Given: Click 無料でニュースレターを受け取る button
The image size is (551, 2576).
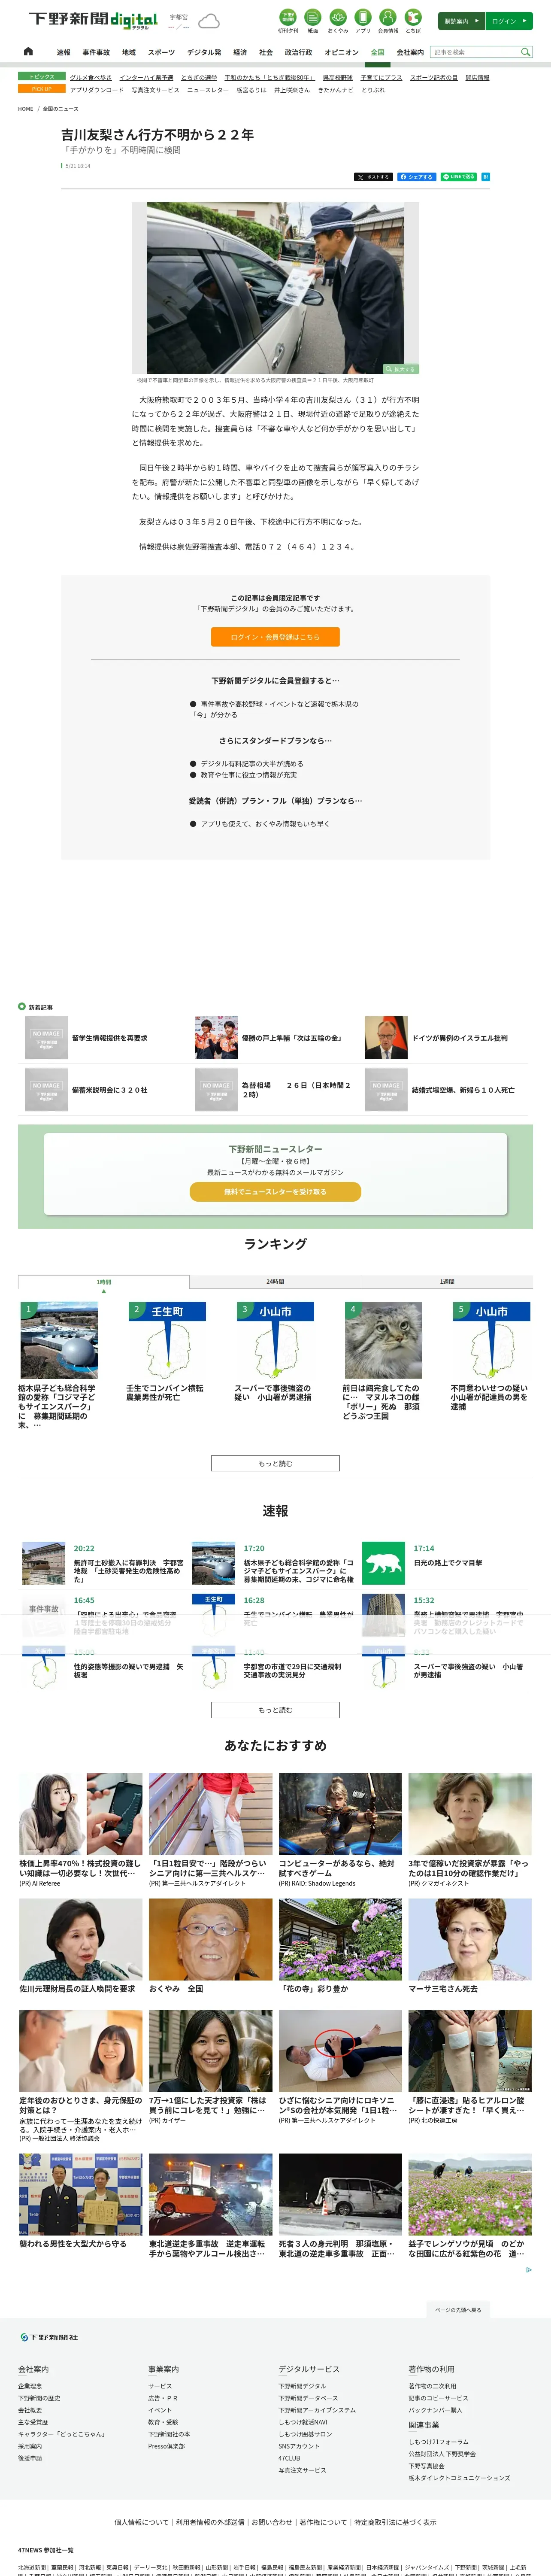Looking at the screenshot, I should click(275, 1192).
